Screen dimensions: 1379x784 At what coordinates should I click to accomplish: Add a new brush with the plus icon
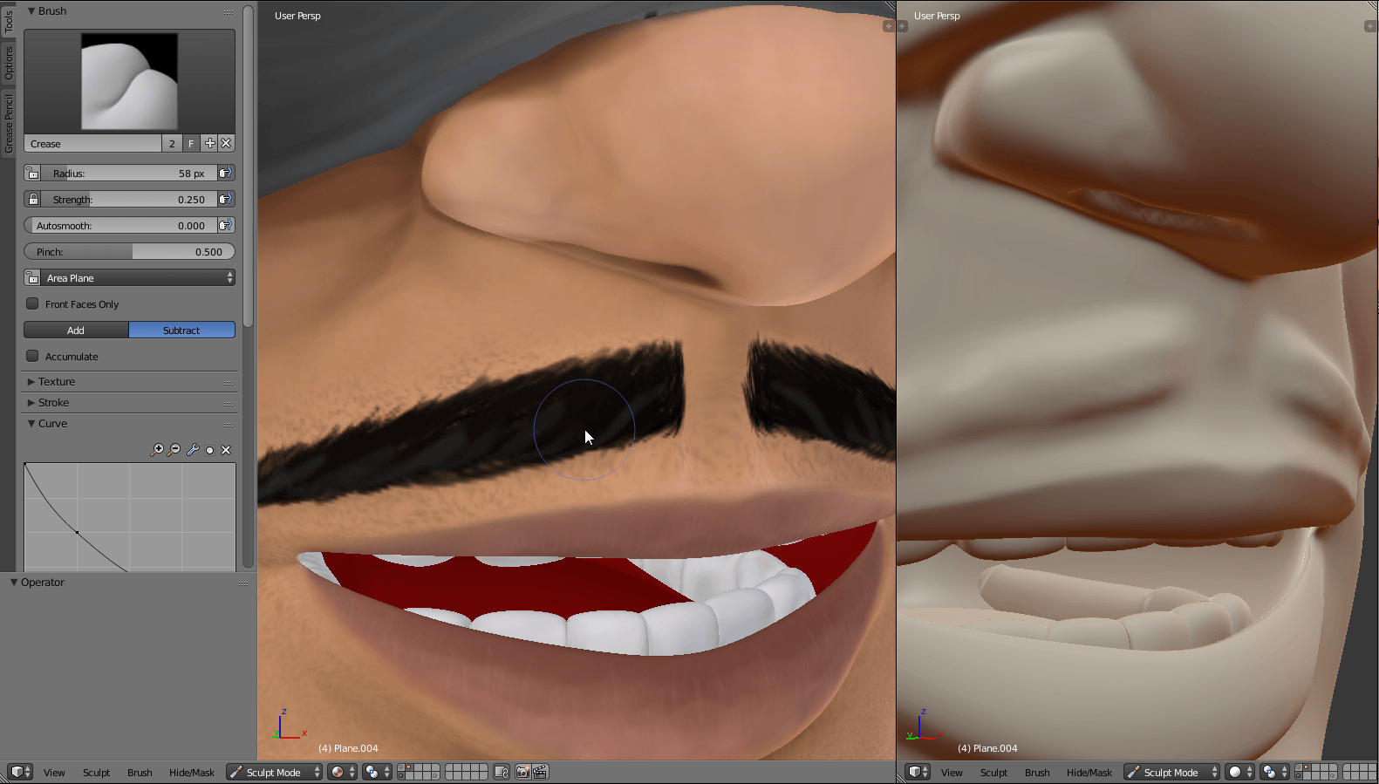[209, 144]
